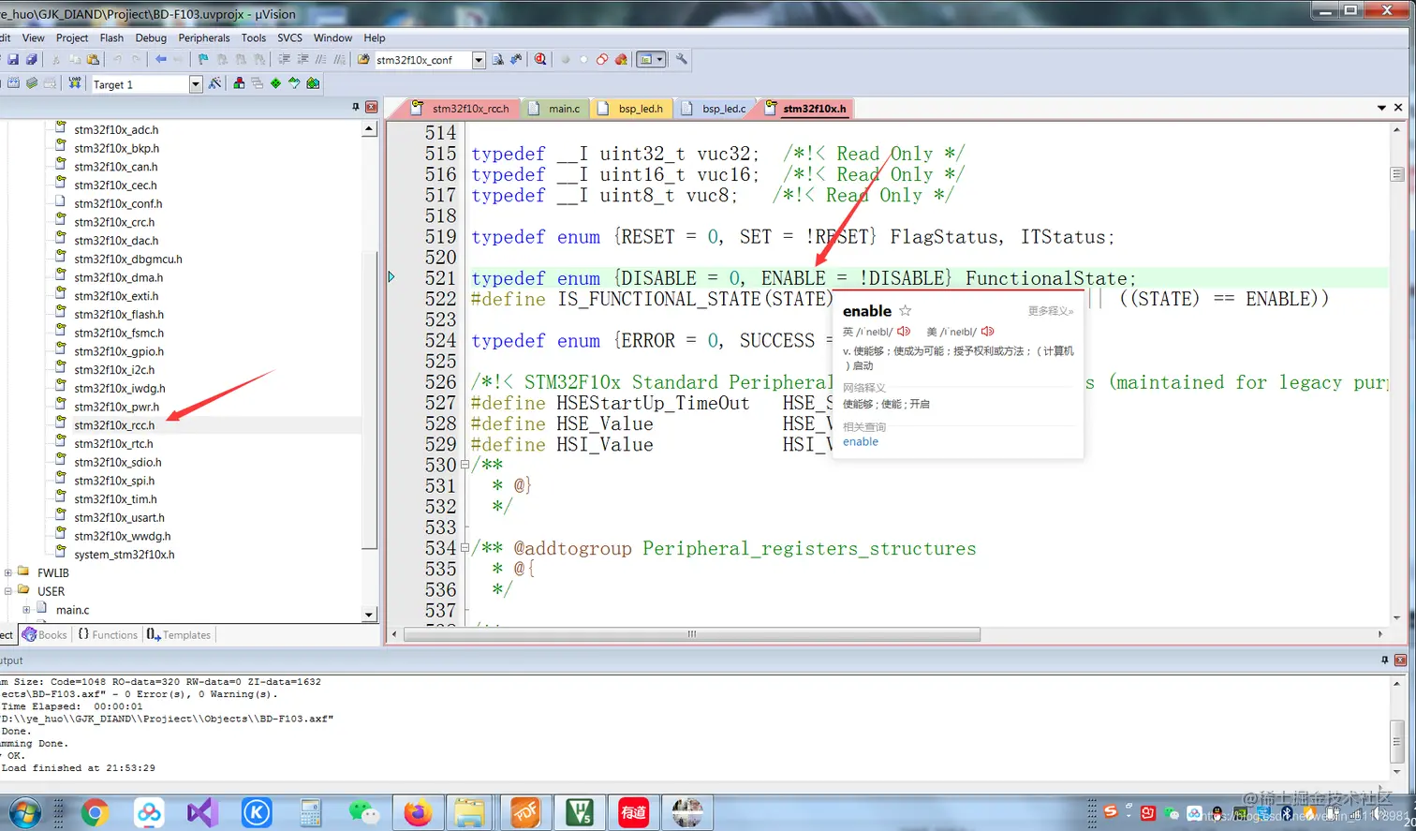Screen dimensions: 1416x831
Task: Close the Build Output panel
Action: (1400, 660)
